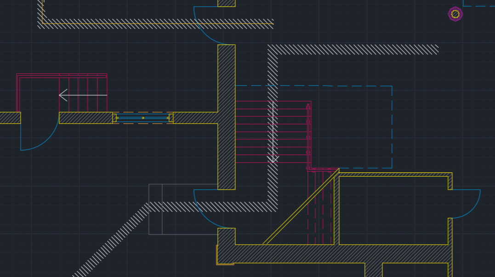This screenshot has height=277, width=495.
Task: Select the yellow diagonal line under the stairs
Action: [x=301, y=206]
